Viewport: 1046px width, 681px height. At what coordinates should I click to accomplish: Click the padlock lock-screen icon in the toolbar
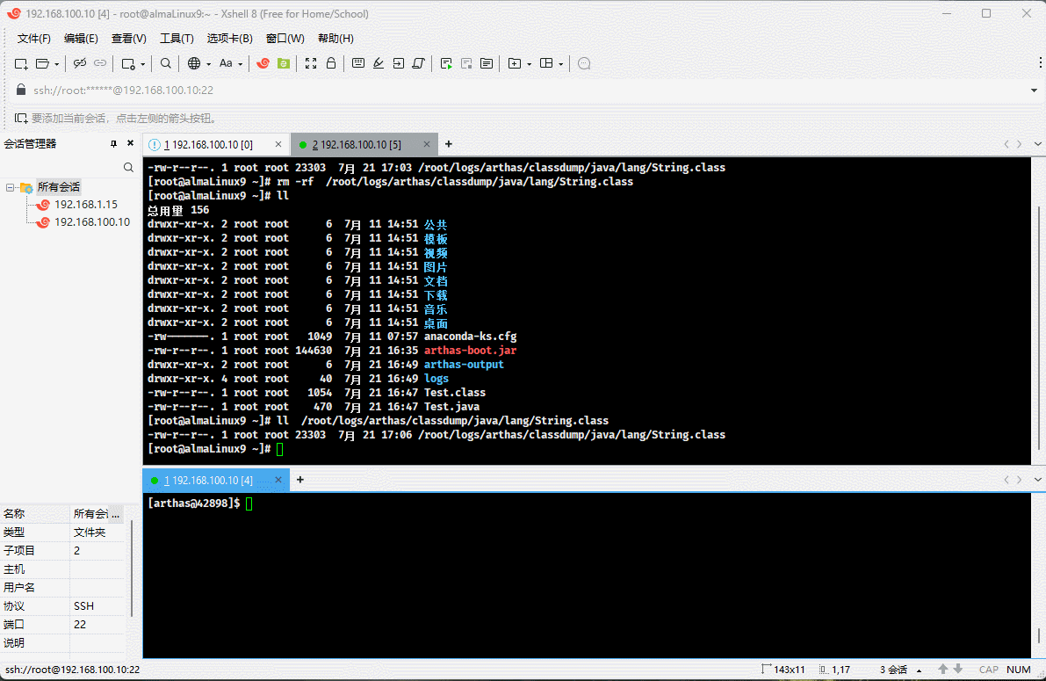pos(331,63)
